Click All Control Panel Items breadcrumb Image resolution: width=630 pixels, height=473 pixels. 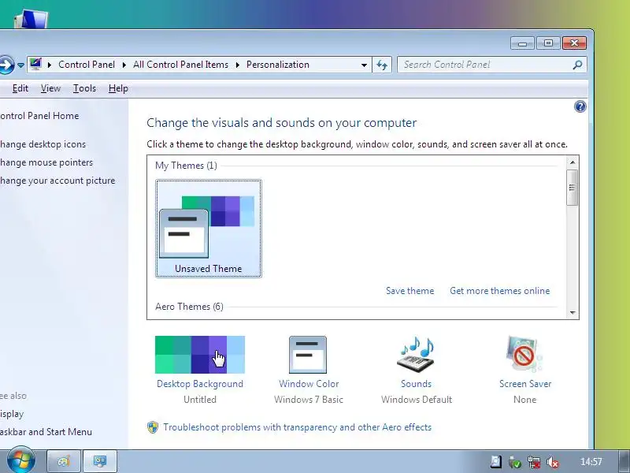coord(181,65)
